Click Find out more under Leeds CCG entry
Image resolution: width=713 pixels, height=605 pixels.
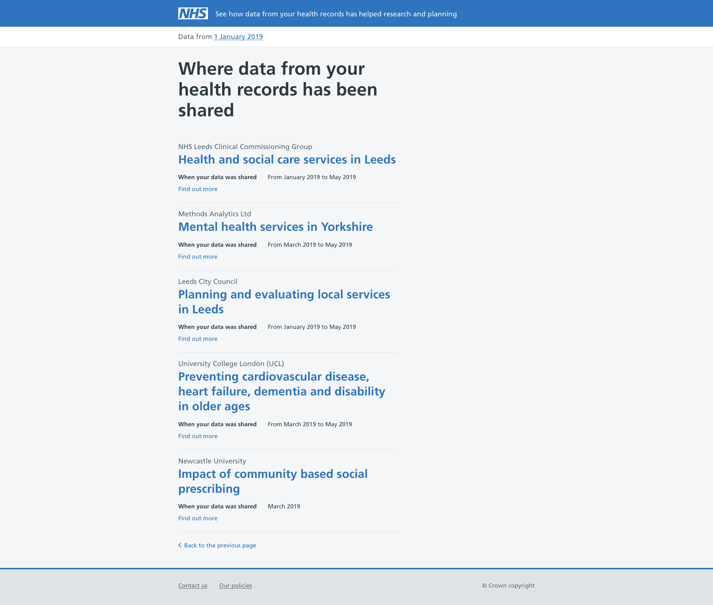coord(198,189)
